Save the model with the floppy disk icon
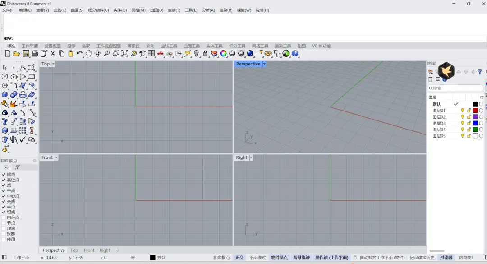The image size is (487, 264). click(26, 54)
